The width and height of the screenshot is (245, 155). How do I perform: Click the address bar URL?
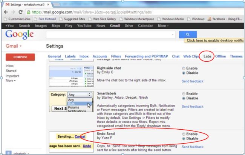point(92,12)
